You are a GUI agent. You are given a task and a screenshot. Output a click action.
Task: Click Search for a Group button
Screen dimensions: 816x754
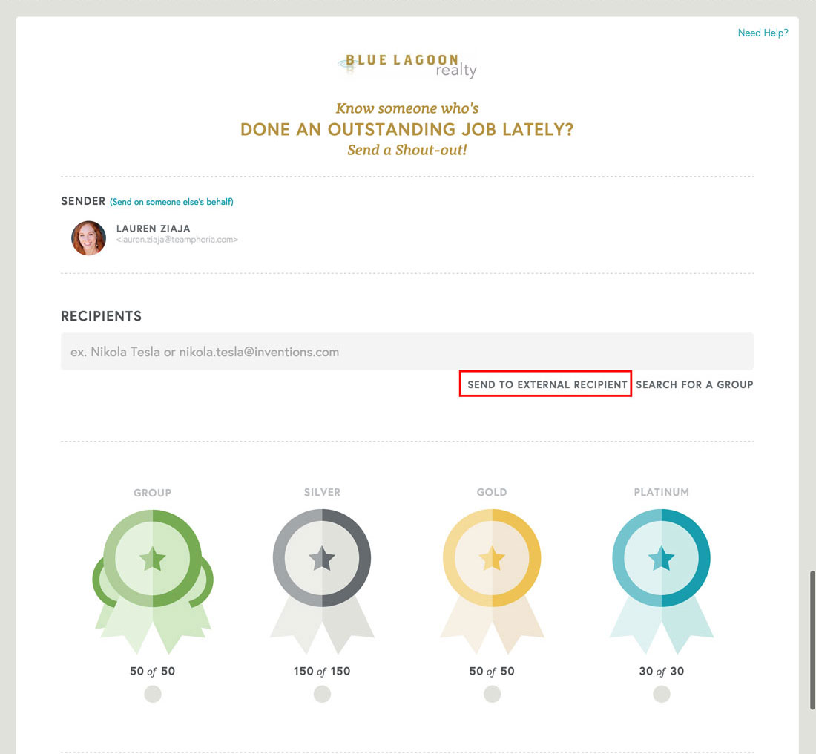coord(694,384)
